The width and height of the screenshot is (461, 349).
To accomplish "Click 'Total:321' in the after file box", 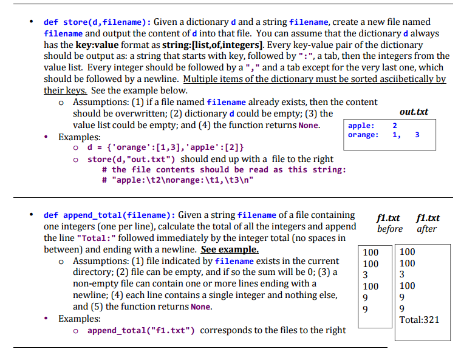I will pos(419,320).
